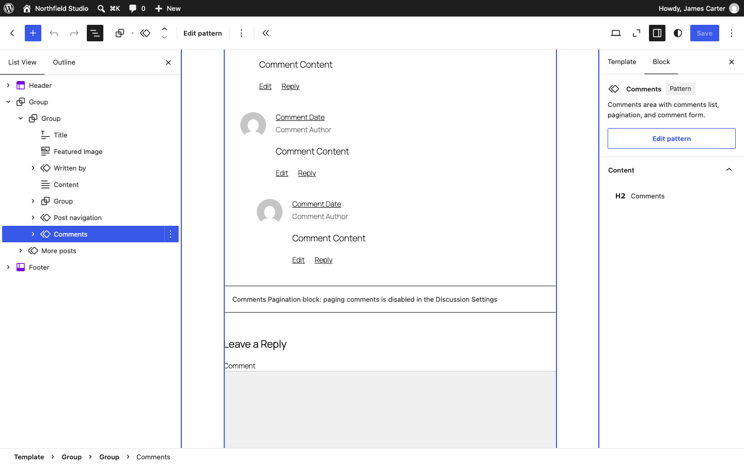The image size is (744, 465).
Task: Move block down with the arrow
Action: (x=164, y=37)
